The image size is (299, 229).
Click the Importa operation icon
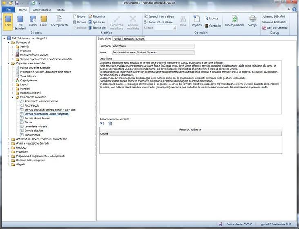tap(197, 21)
